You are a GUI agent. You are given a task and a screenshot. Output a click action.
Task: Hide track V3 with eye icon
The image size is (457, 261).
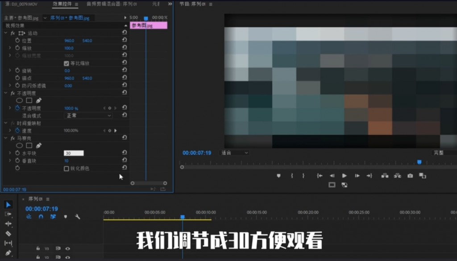[68, 249]
